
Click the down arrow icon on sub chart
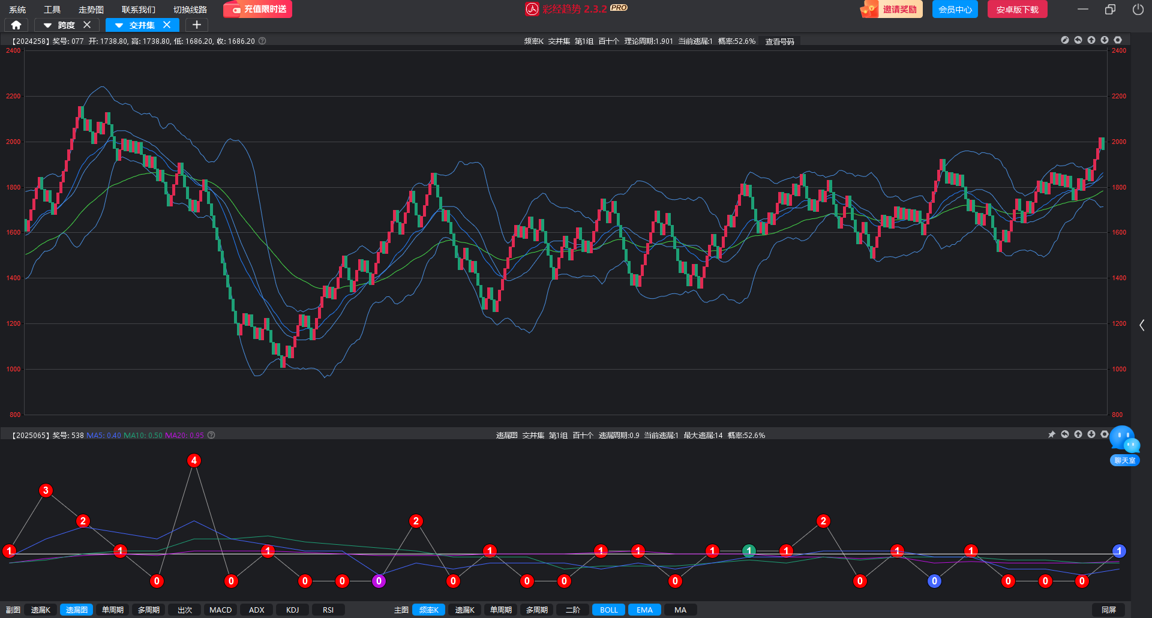pos(1091,434)
